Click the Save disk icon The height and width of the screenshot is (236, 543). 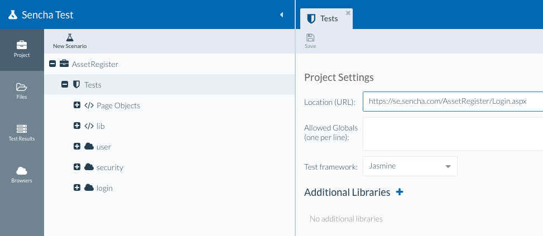(310, 38)
